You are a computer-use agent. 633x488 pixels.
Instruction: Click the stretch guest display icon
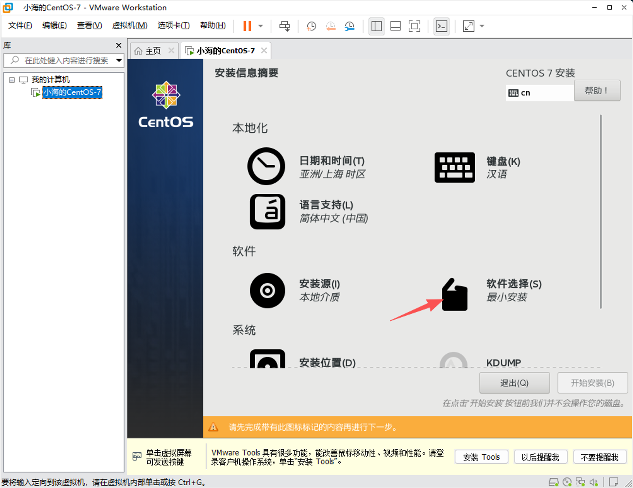coord(468,26)
